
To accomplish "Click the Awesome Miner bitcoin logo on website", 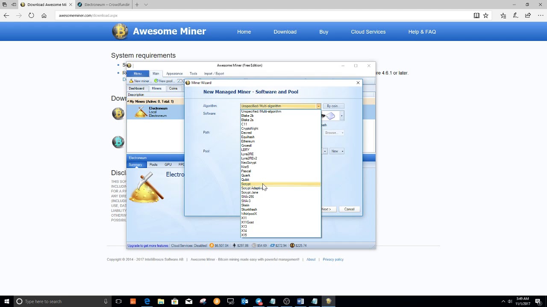I will click(x=120, y=32).
